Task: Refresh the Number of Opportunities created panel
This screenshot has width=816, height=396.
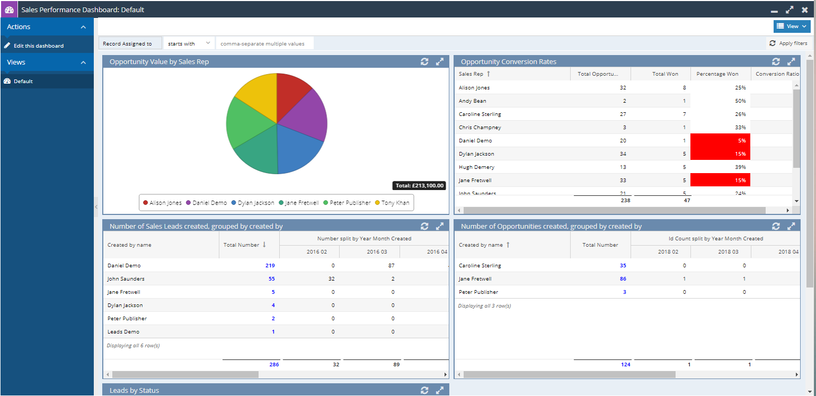Action: 776,226
